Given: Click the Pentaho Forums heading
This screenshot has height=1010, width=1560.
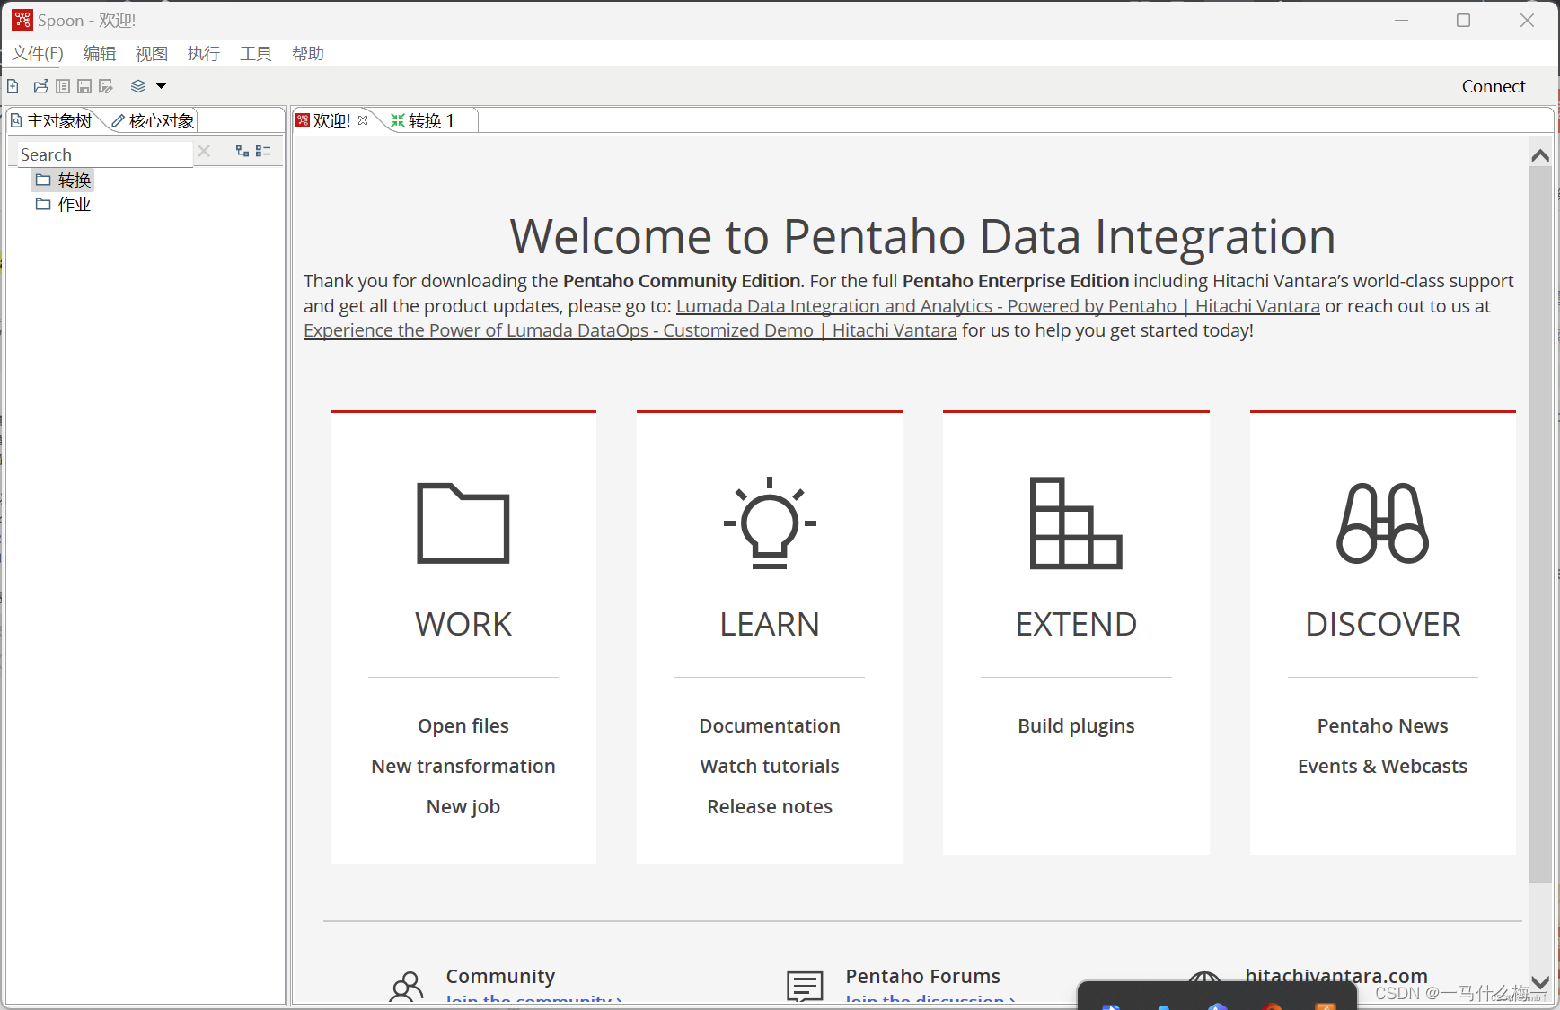Looking at the screenshot, I should click(922, 976).
